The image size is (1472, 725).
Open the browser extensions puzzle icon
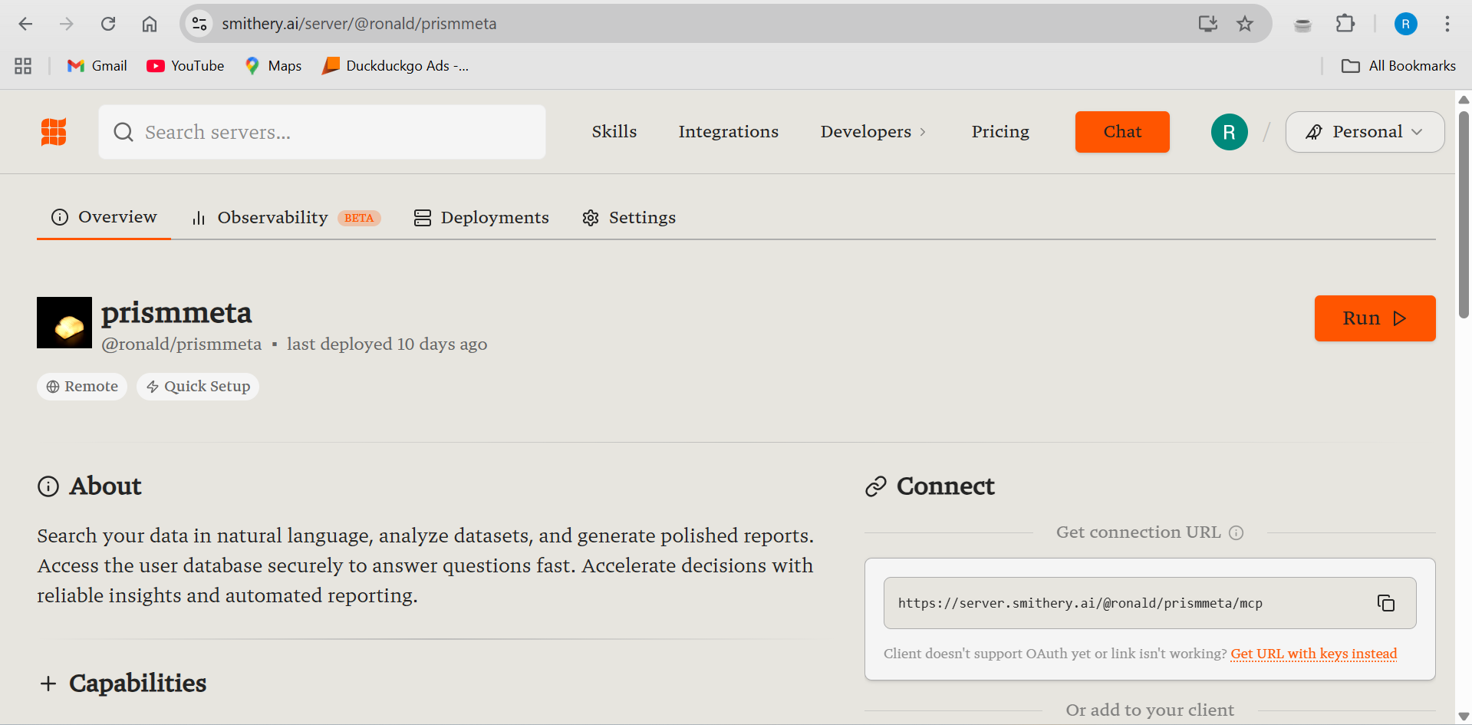[1345, 23]
